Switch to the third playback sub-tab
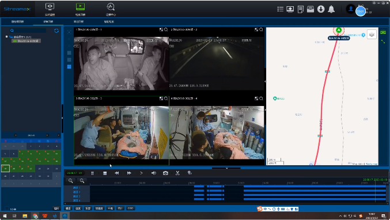Screen dimensions: 390x220 (x=78, y=22)
